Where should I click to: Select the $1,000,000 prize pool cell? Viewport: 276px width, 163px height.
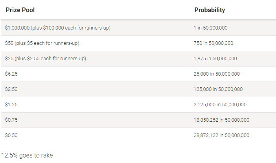click(x=58, y=28)
